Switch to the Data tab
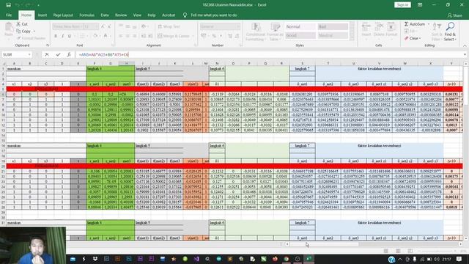 click(105, 15)
